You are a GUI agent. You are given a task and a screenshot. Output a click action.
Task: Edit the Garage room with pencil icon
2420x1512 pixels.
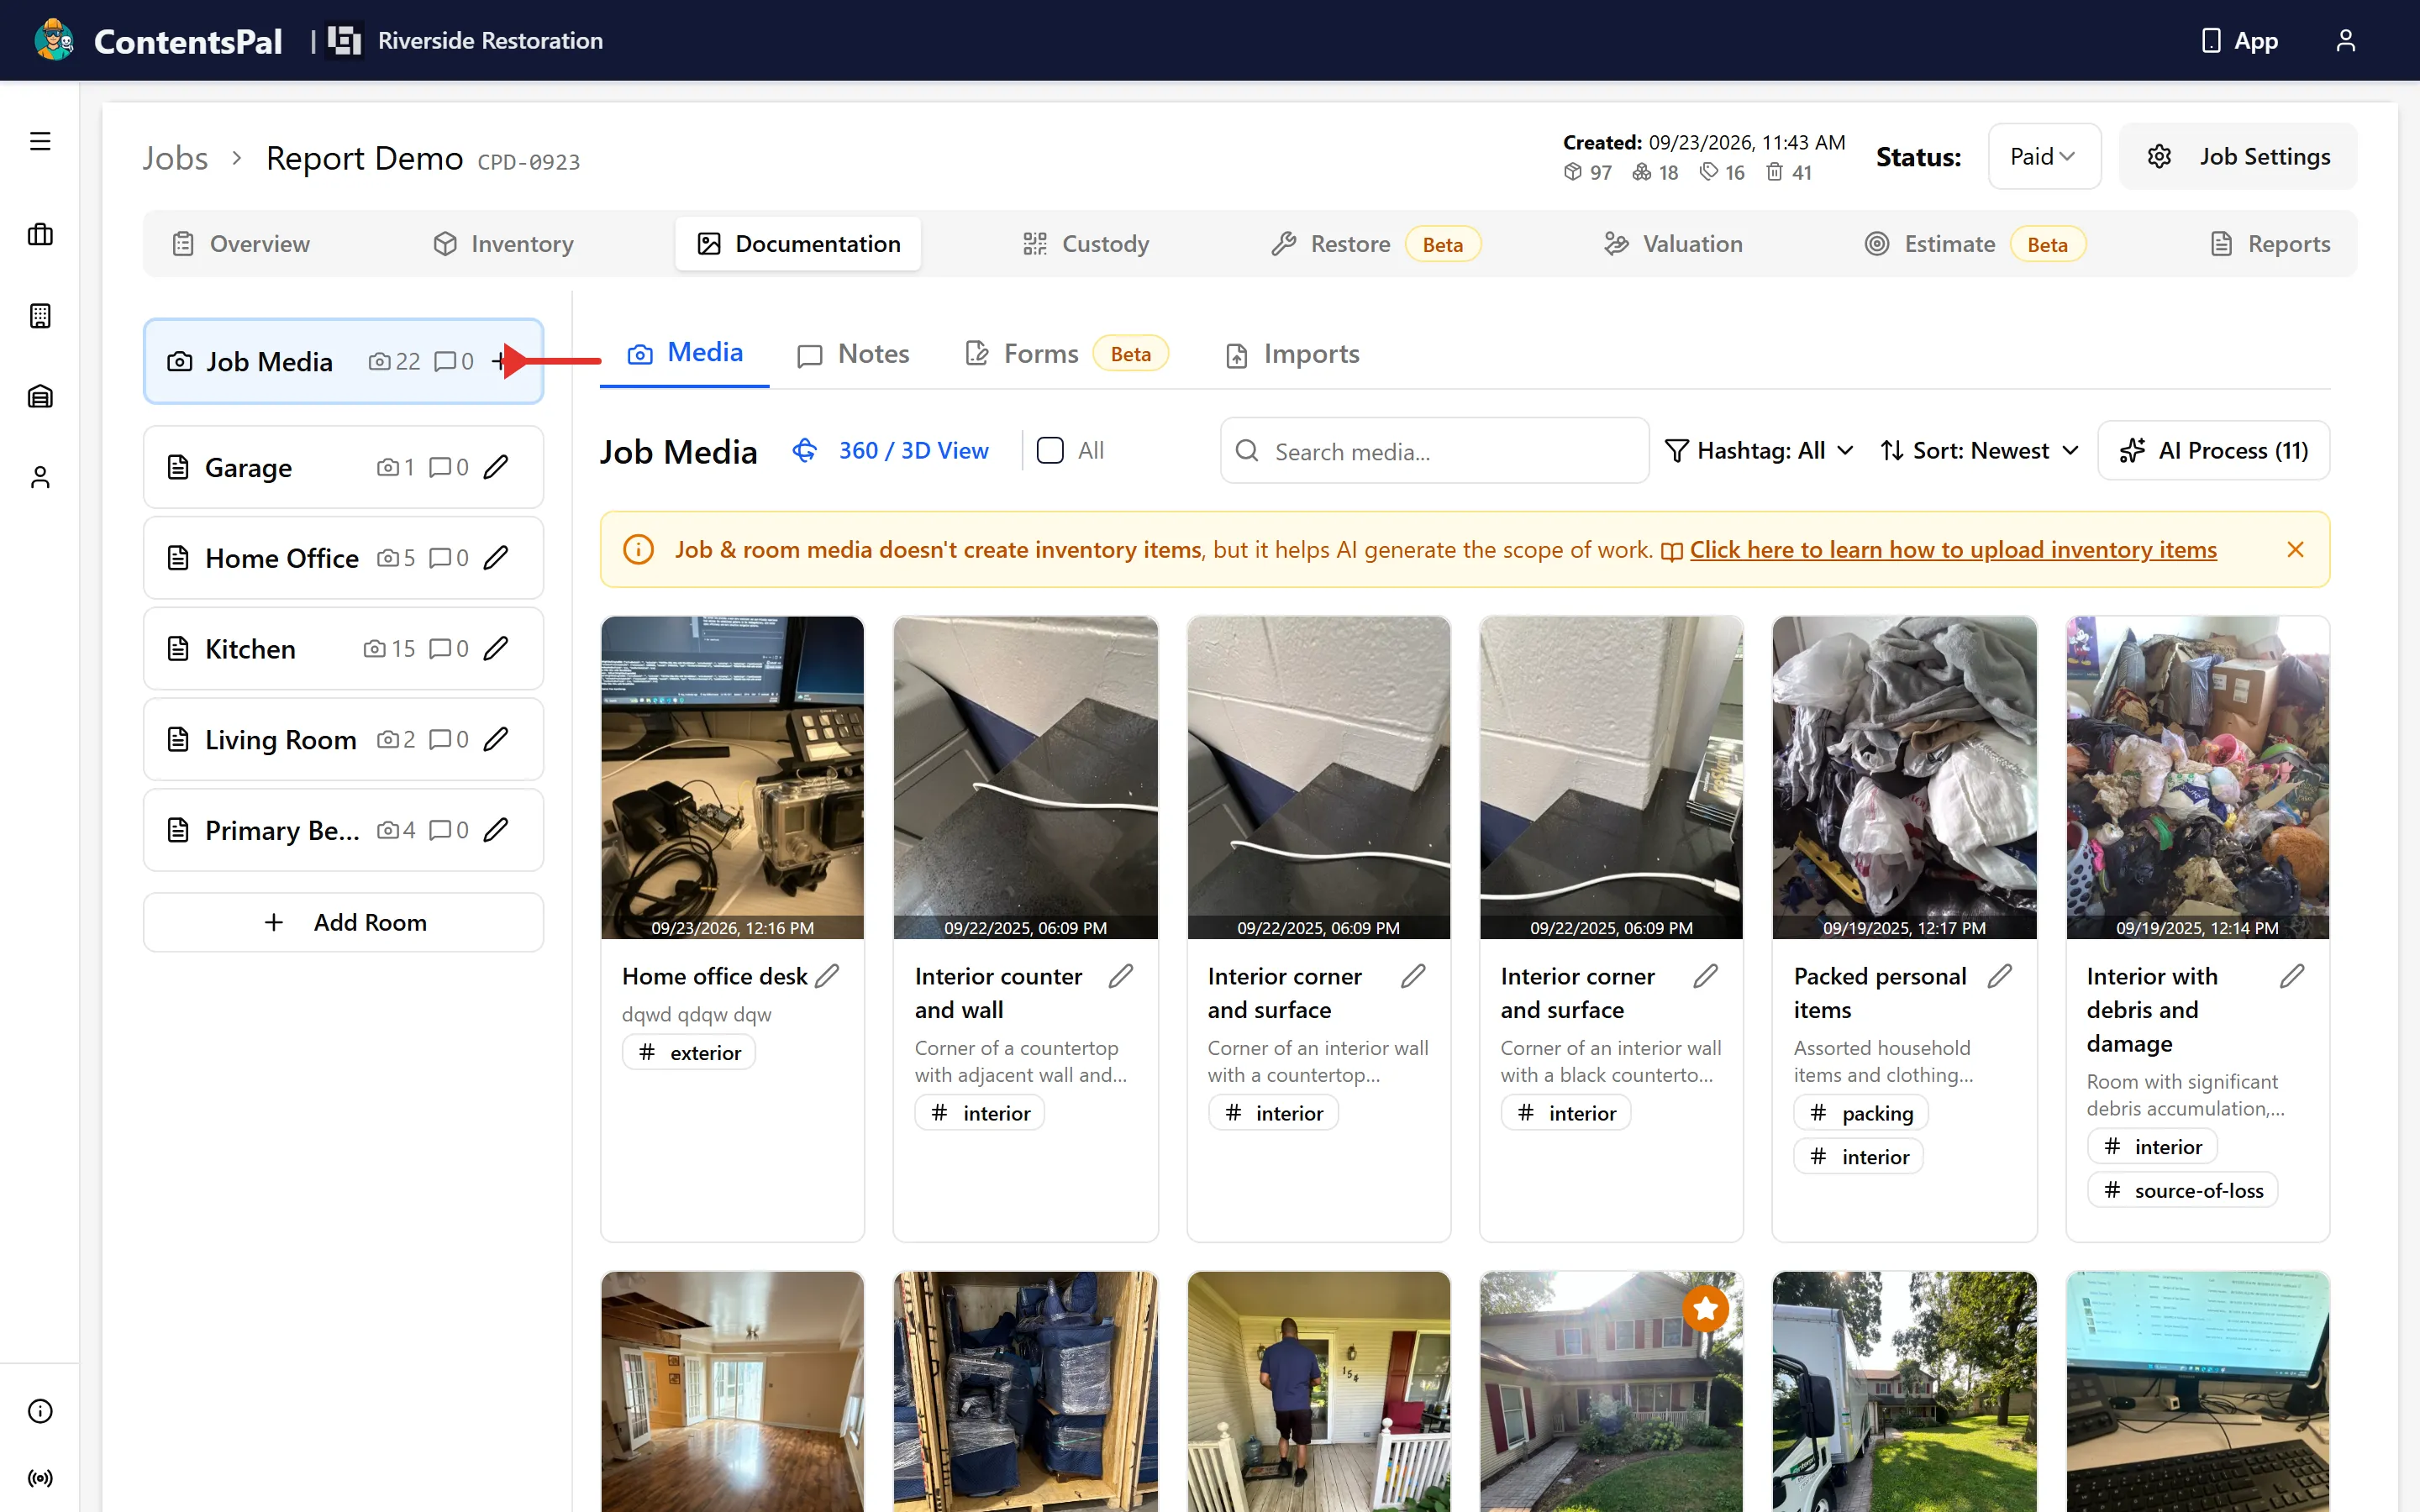pos(496,467)
